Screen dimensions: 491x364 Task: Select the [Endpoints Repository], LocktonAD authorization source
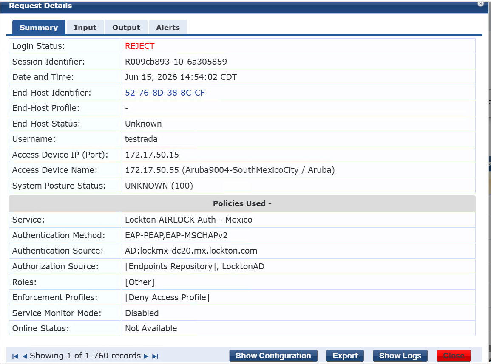tap(195, 266)
